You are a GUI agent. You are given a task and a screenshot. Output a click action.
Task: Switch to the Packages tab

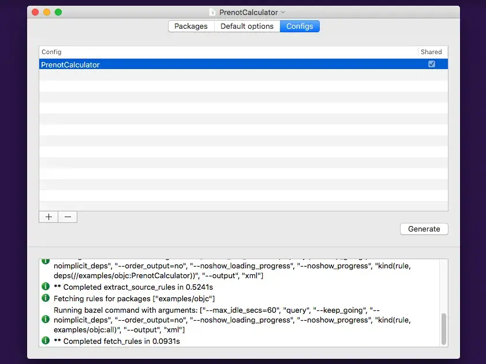(191, 26)
